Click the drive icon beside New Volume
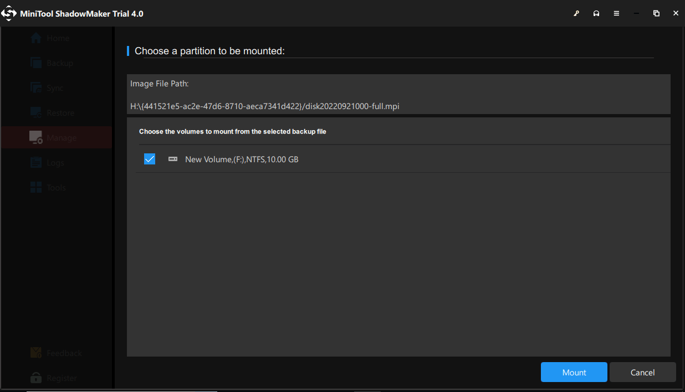 tap(173, 159)
